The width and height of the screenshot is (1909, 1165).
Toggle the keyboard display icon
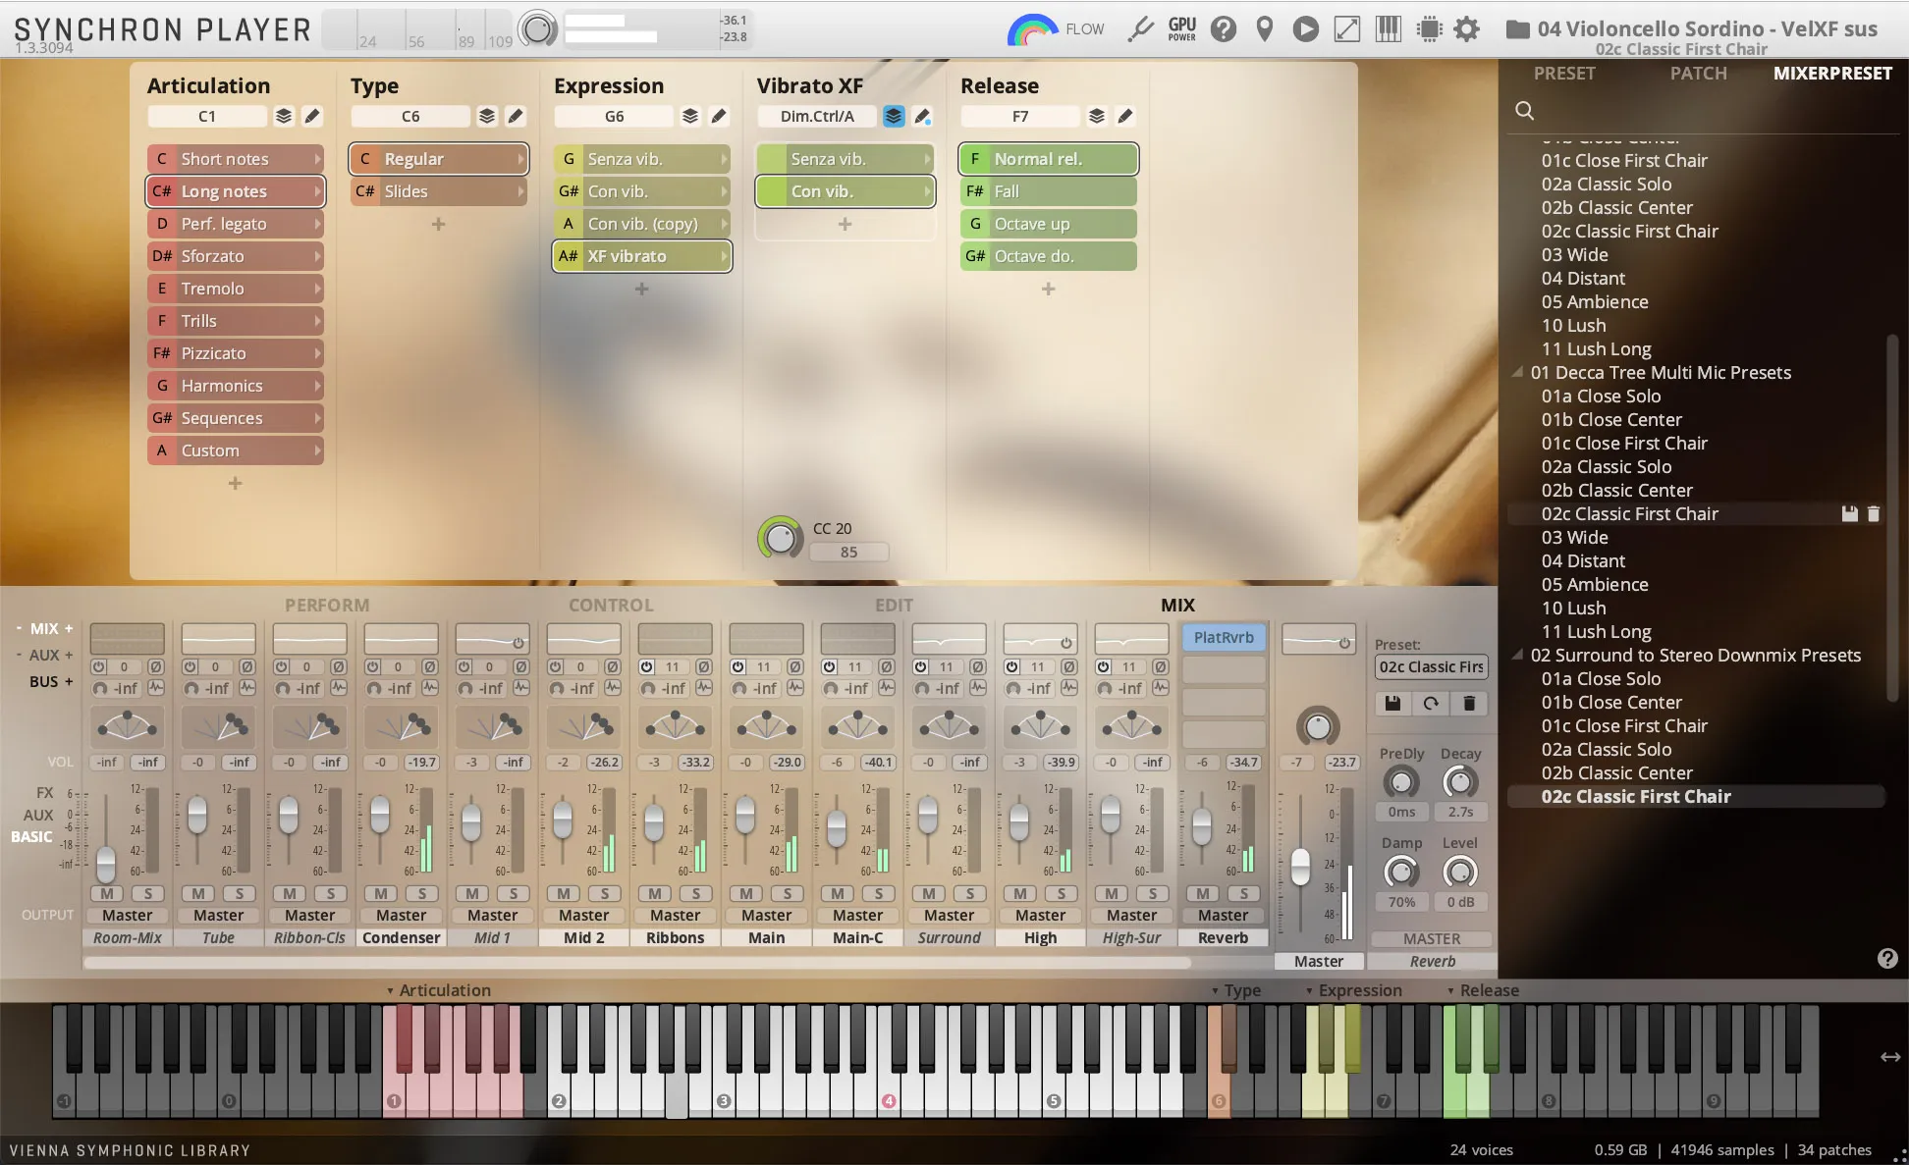click(x=1389, y=29)
